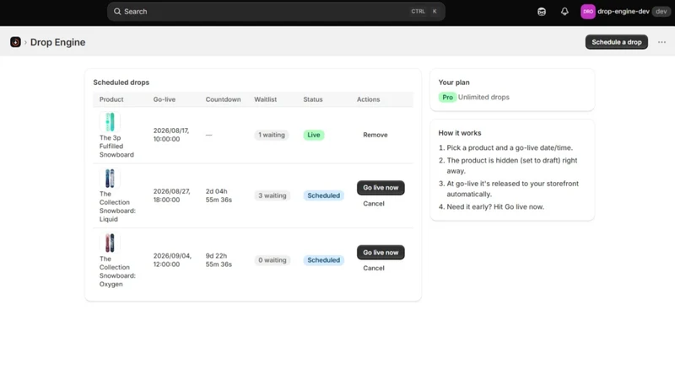Viewport: 675px width, 379px height.
Task: Open the drop-engine-dev store avatar
Action: pyautogui.click(x=587, y=12)
